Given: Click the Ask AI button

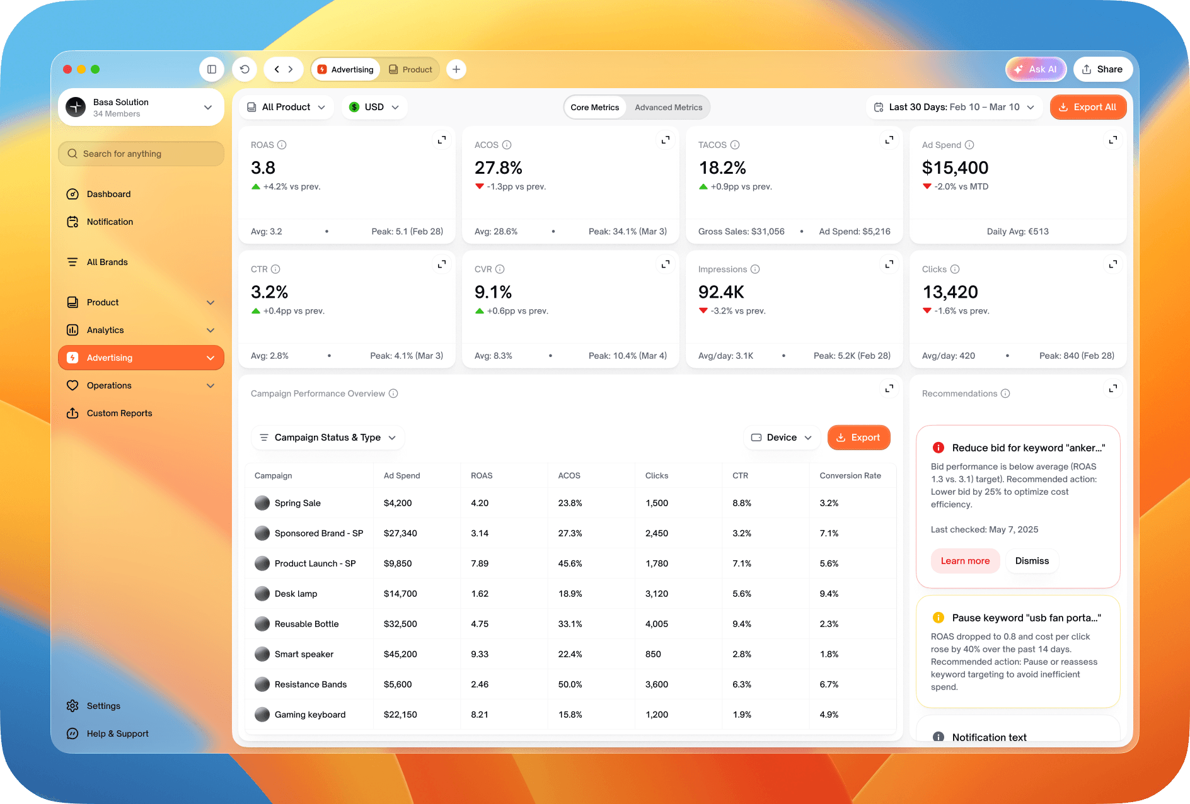Looking at the screenshot, I should pyautogui.click(x=1036, y=69).
